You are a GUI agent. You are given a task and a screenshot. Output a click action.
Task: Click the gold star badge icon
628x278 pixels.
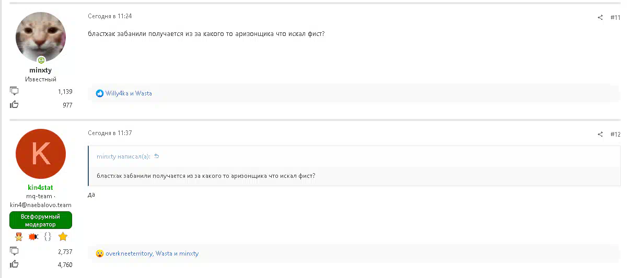coord(63,237)
